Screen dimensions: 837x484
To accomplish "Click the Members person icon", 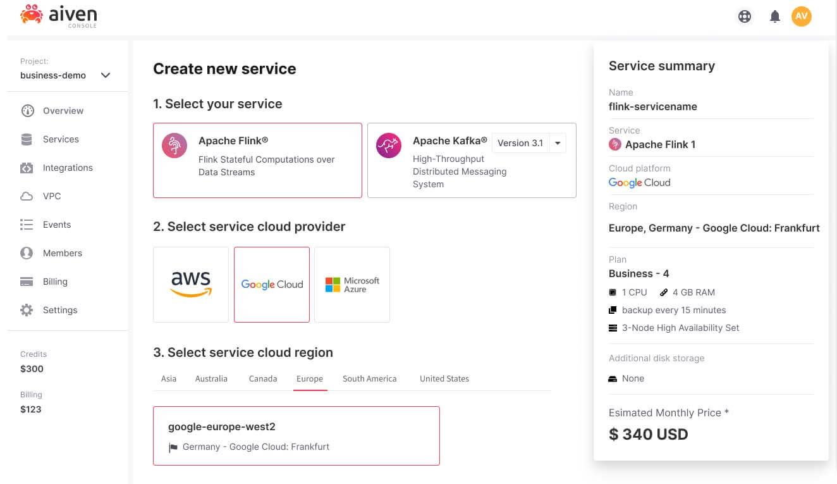I will (x=27, y=253).
